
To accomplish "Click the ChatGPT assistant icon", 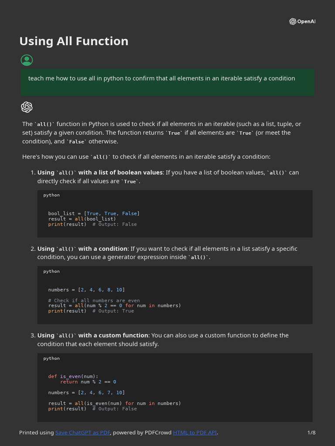I will (27, 107).
